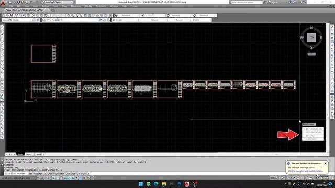Click the AutoCAD taskbar icon
The image size is (335, 188).
(187, 184)
